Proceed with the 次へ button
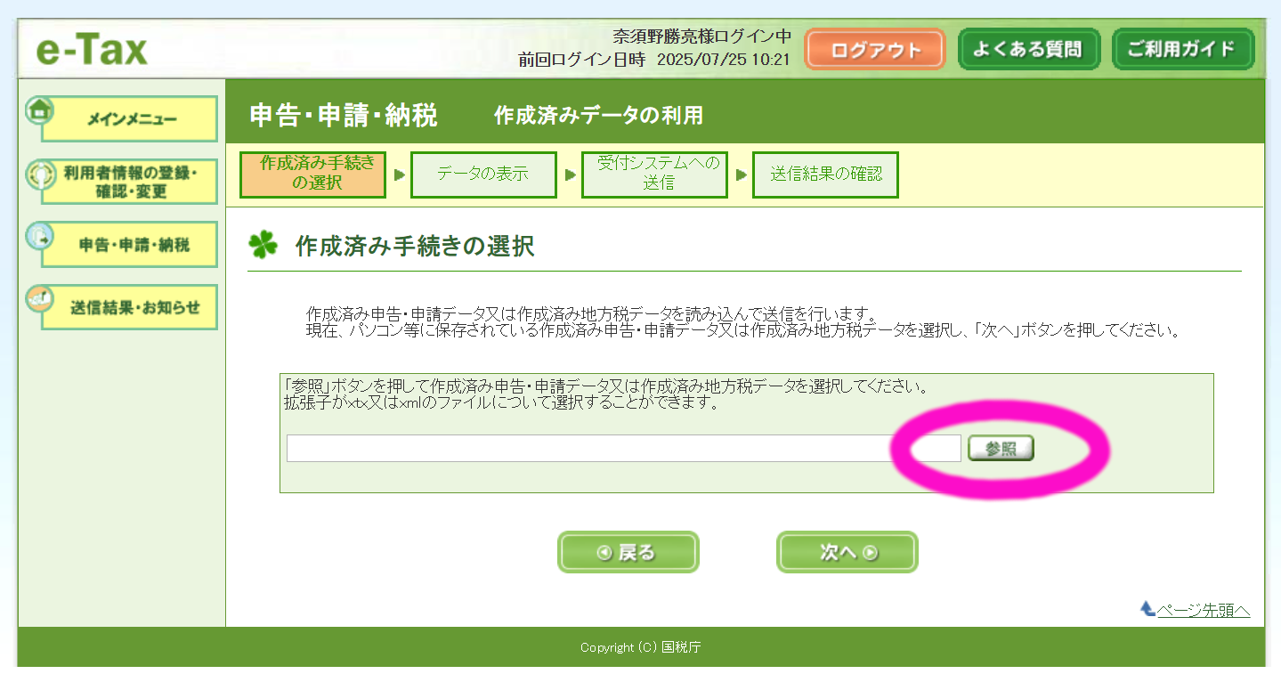 pyautogui.click(x=847, y=553)
